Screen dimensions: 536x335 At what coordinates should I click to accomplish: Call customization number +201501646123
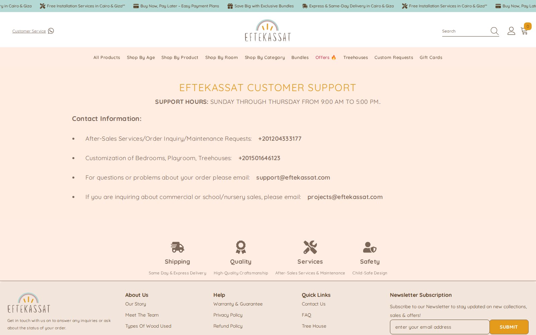coord(259,158)
